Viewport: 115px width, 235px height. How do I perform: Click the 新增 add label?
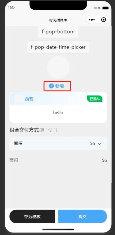point(59,86)
